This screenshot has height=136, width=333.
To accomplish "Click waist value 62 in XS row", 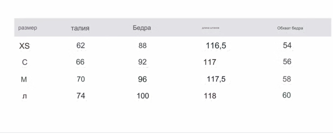I will pos(81,46).
